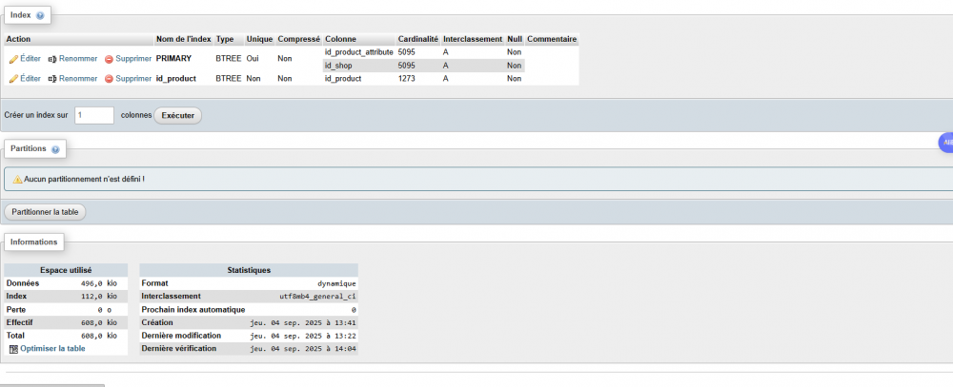Click the blue floating button at right edge
Image resolution: width=953 pixels, height=387 pixels.
pyautogui.click(x=946, y=142)
